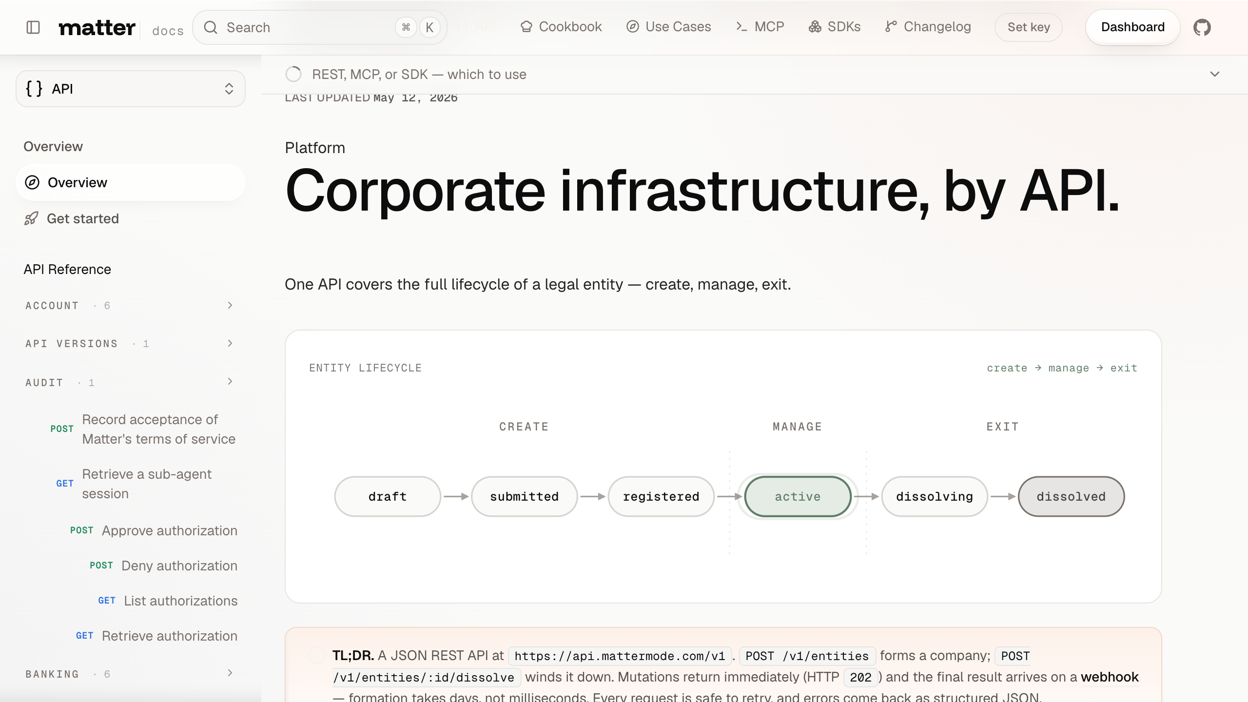This screenshot has width=1248, height=702.
Task: Click the up-down arrows on API selector
Action: point(229,89)
